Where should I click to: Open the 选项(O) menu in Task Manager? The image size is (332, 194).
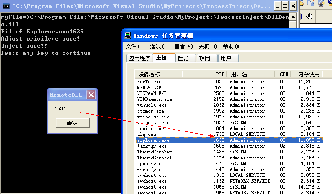(x=159, y=46)
